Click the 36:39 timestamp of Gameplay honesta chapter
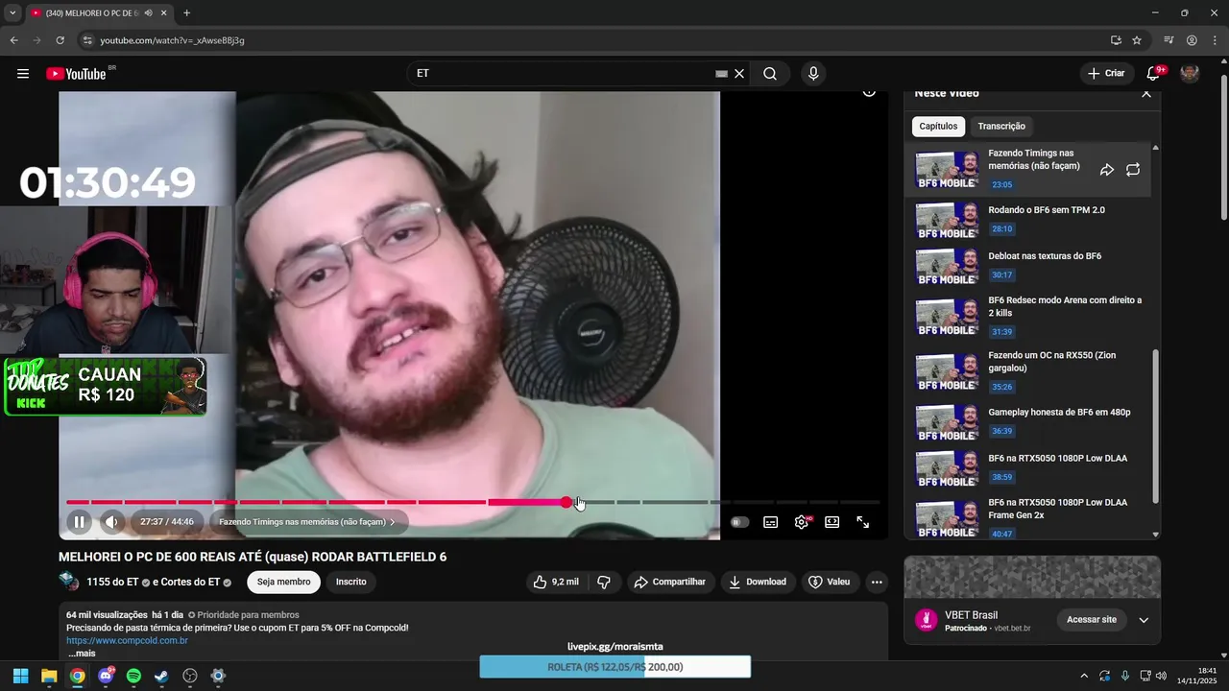Screen dimensions: 1229x691 click(x=1001, y=431)
